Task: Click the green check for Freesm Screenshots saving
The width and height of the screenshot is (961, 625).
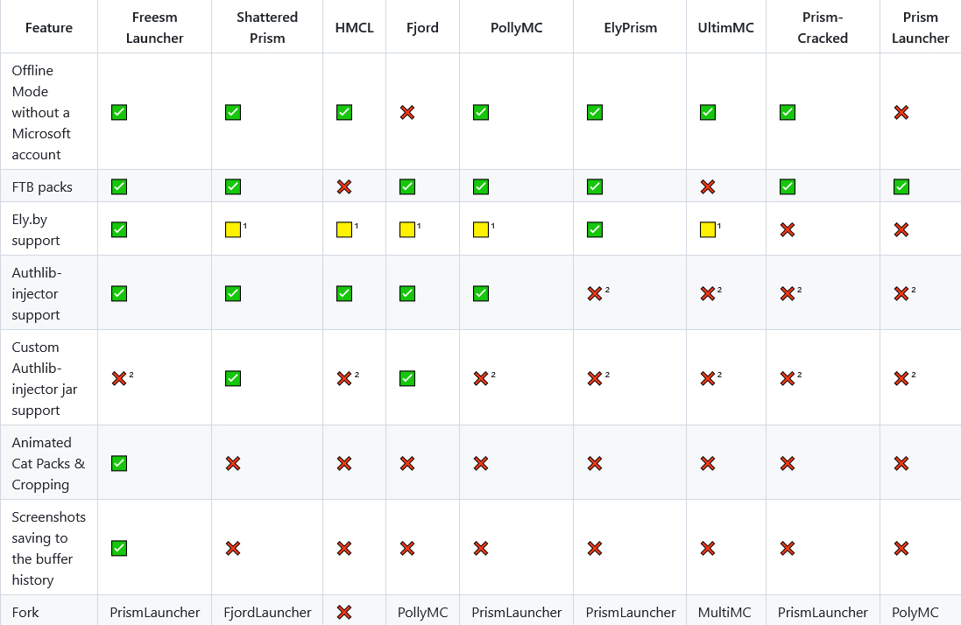Action: click(119, 549)
